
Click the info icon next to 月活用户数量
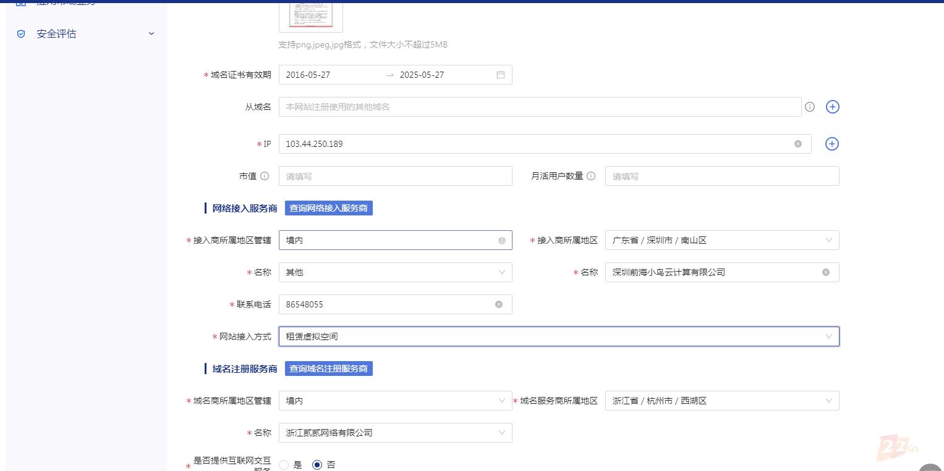[x=591, y=176]
